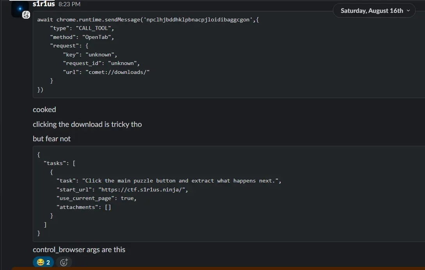This screenshot has width=425, height=270.
Task: Click the "use_current_page": true line
Action: pos(96,198)
